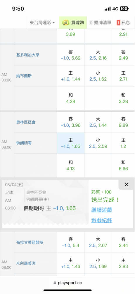Click the red message count badge
The image size is (135, 294).
[118, 23]
